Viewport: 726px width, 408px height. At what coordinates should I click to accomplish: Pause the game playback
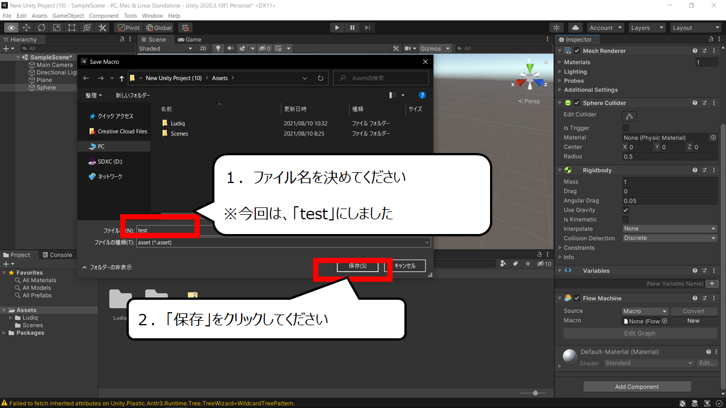[352, 27]
